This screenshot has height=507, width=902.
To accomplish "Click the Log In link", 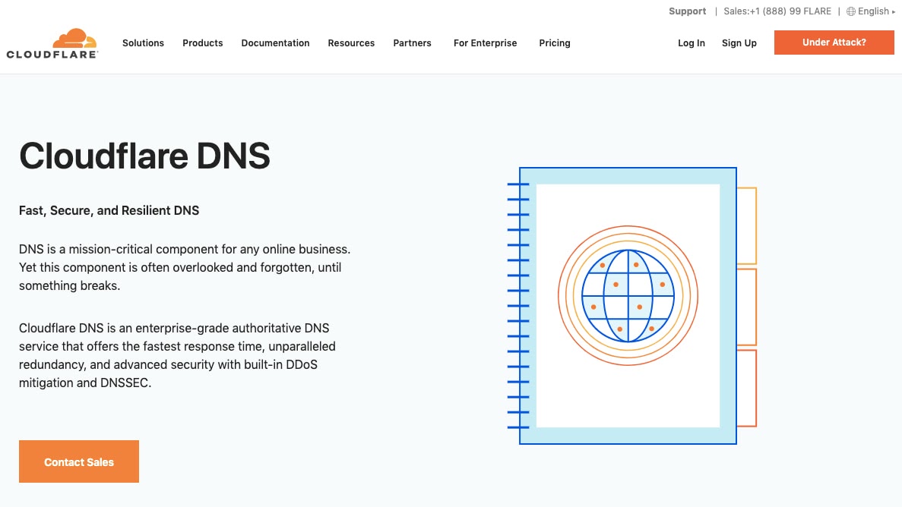I will click(x=691, y=43).
